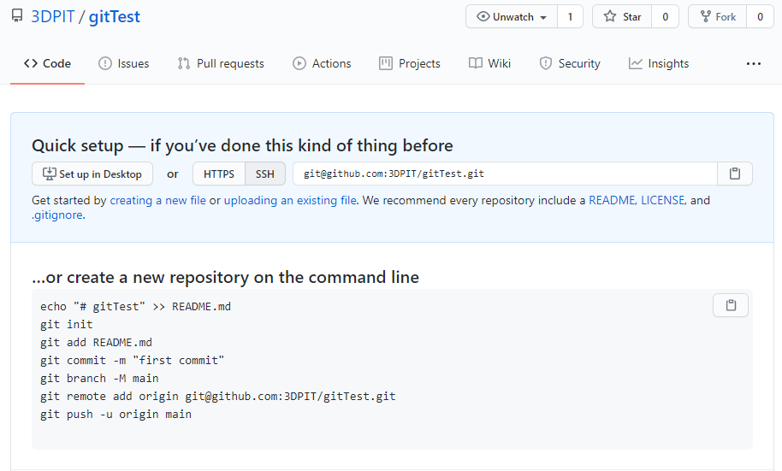Screen dimensions: 782x471
Task: Select SSH clone protocol
Action: 265,174
